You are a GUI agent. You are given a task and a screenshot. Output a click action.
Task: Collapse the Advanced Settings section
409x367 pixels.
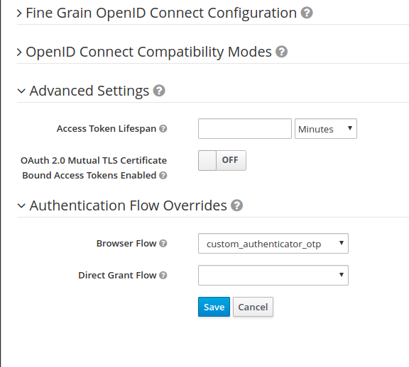pos(21,91)
